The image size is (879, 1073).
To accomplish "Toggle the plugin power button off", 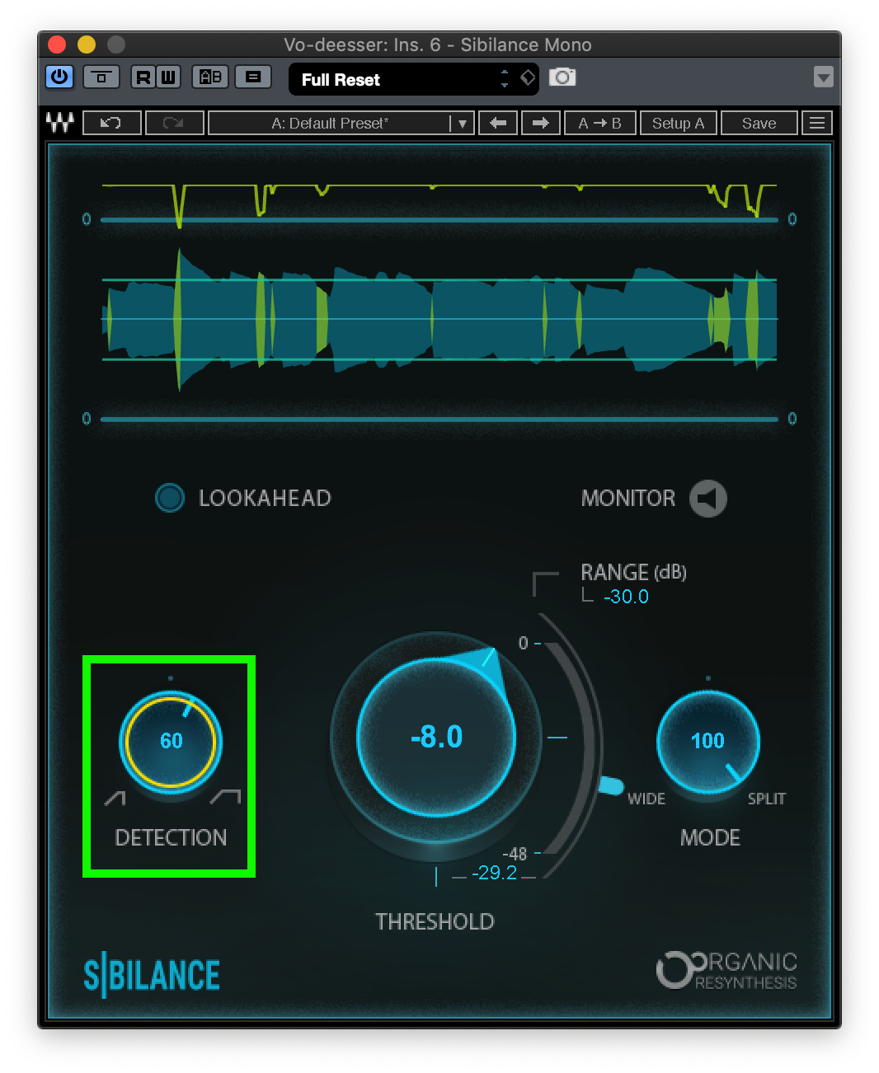I will (59, 77).
